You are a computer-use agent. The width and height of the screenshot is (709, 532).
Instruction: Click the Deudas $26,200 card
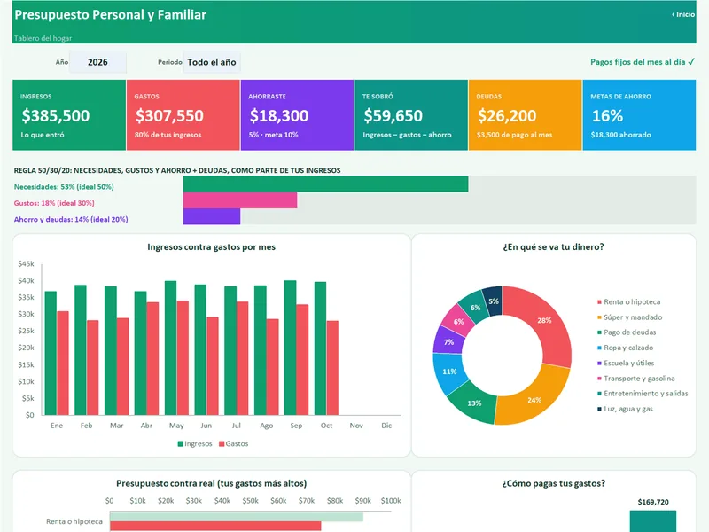(x=525, y=115)
